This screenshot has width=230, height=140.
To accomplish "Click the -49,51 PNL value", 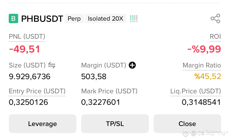I will tap(24, 49).
